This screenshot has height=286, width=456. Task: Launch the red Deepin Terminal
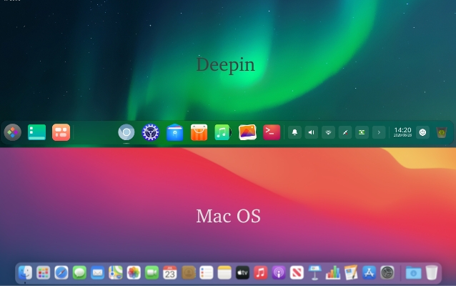coord(272,132)
